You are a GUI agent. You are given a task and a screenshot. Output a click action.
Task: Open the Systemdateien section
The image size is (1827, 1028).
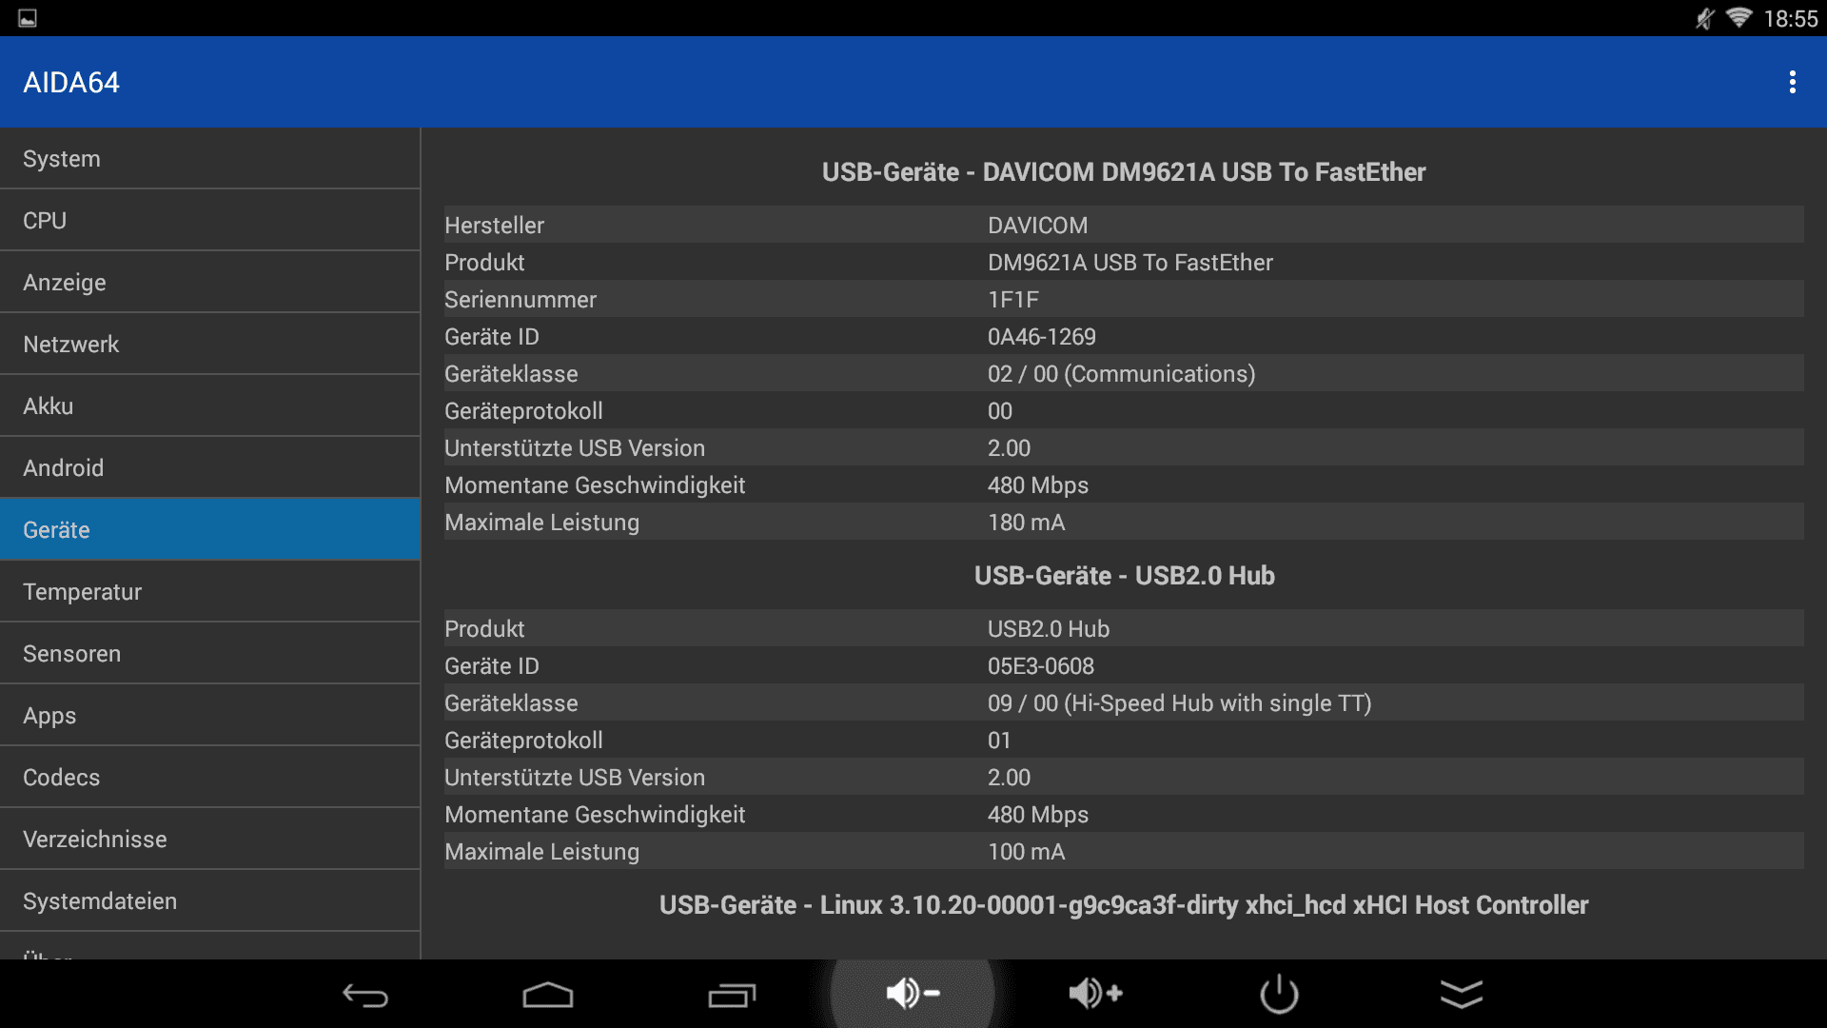[x=209, y=901]
